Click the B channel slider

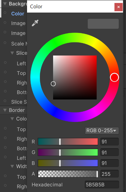point(68,163)
